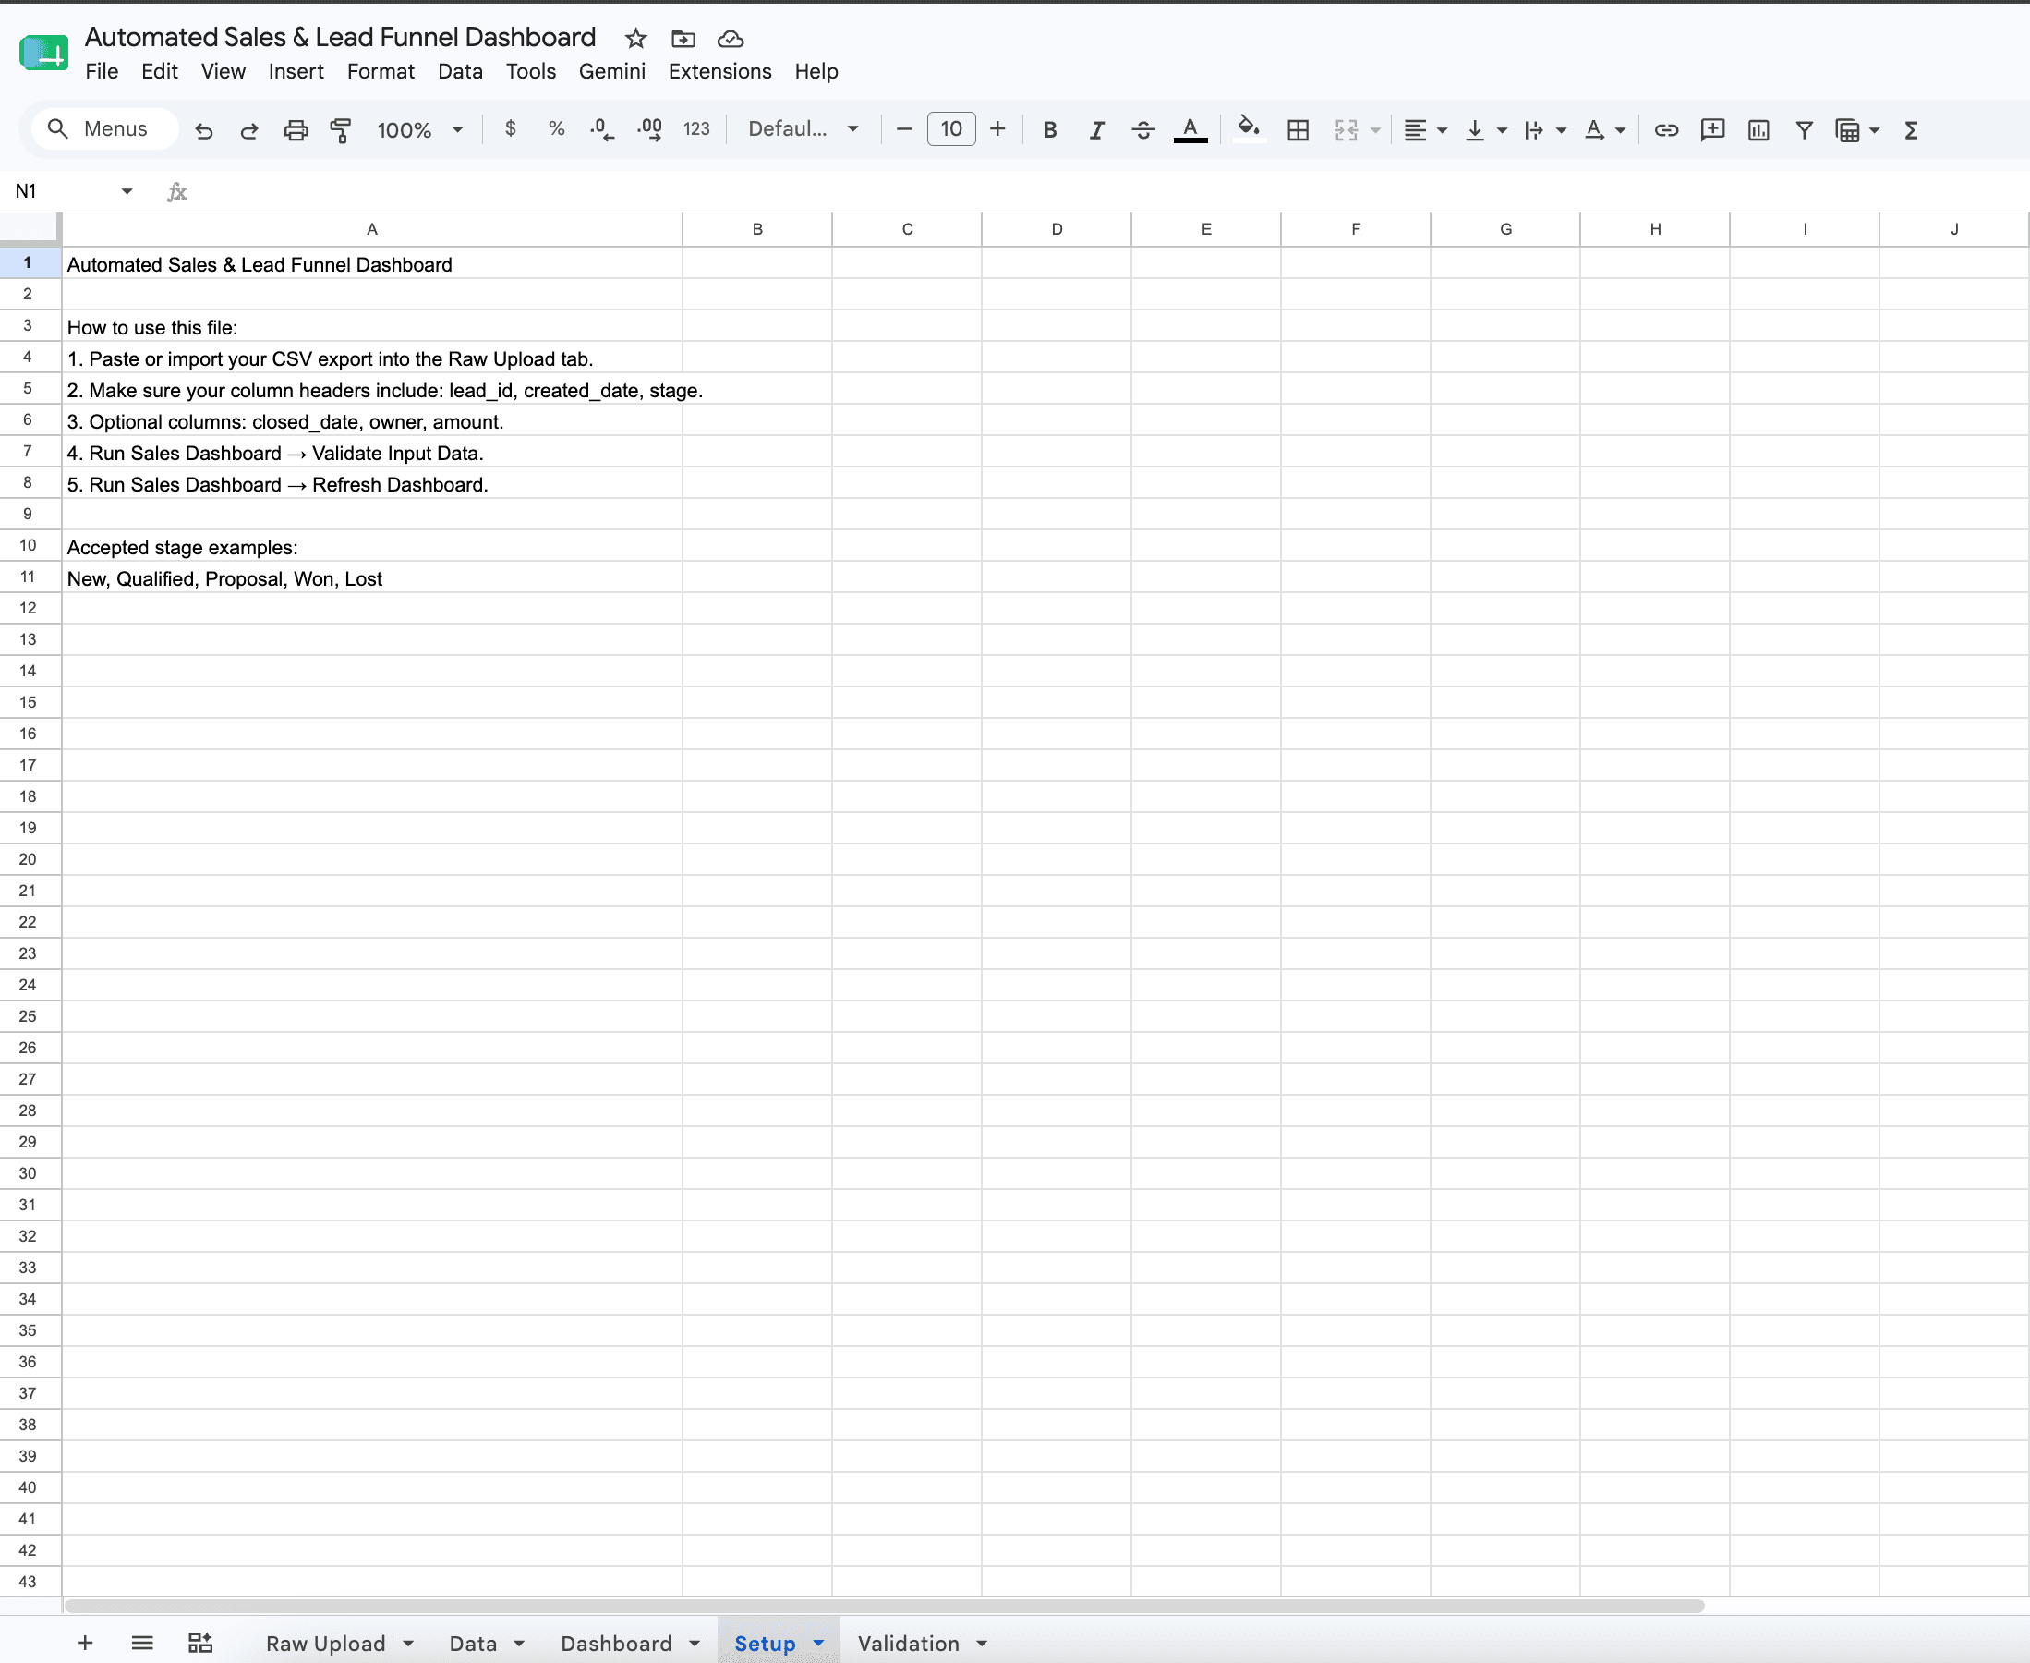Open the Help menu
This screenshot has height=1663, width=2030.
coord(816,72)
